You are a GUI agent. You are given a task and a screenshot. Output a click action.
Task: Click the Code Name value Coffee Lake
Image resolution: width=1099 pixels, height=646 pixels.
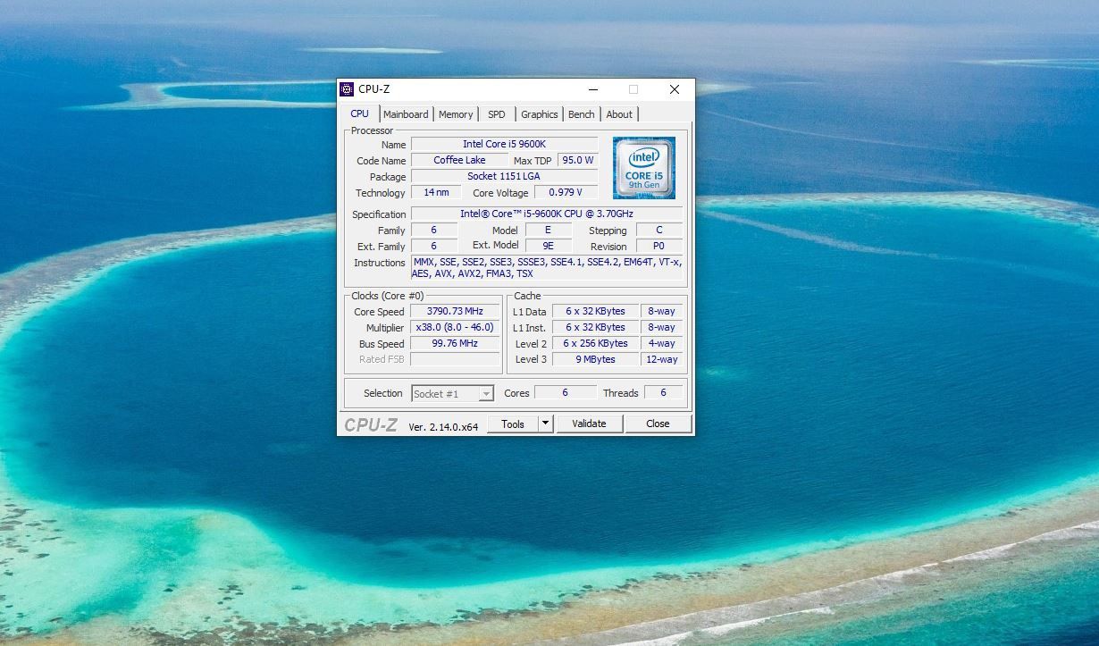(459, 161)
